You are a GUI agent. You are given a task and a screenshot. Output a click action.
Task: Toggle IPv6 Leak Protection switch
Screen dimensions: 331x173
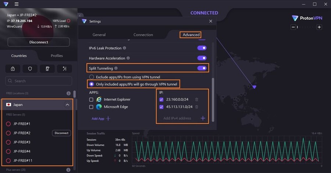tap(202, 48)
